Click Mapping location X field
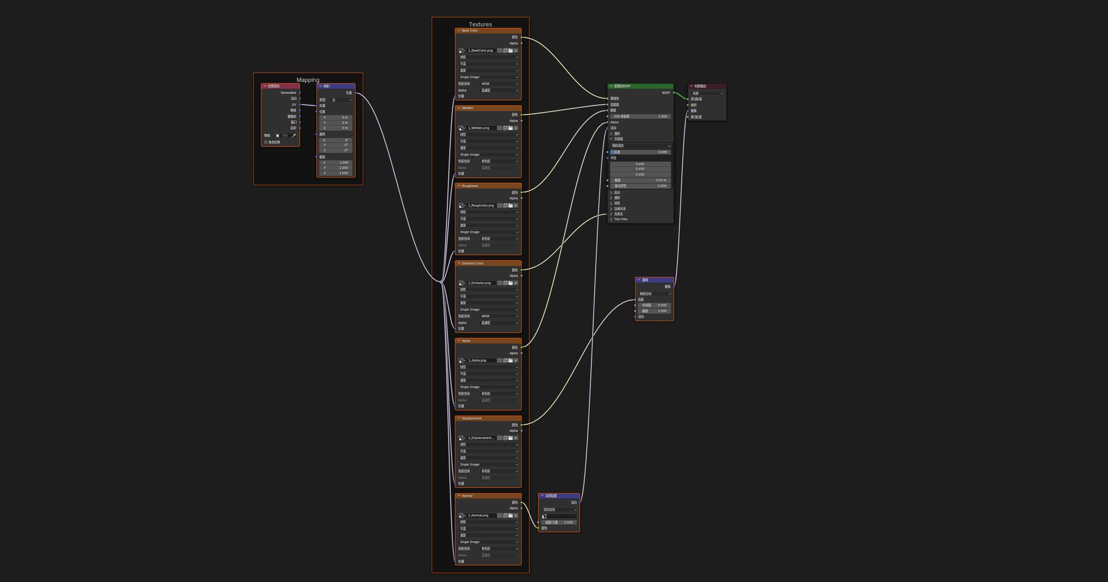1108x582 pixels. [x=336, y=118]
